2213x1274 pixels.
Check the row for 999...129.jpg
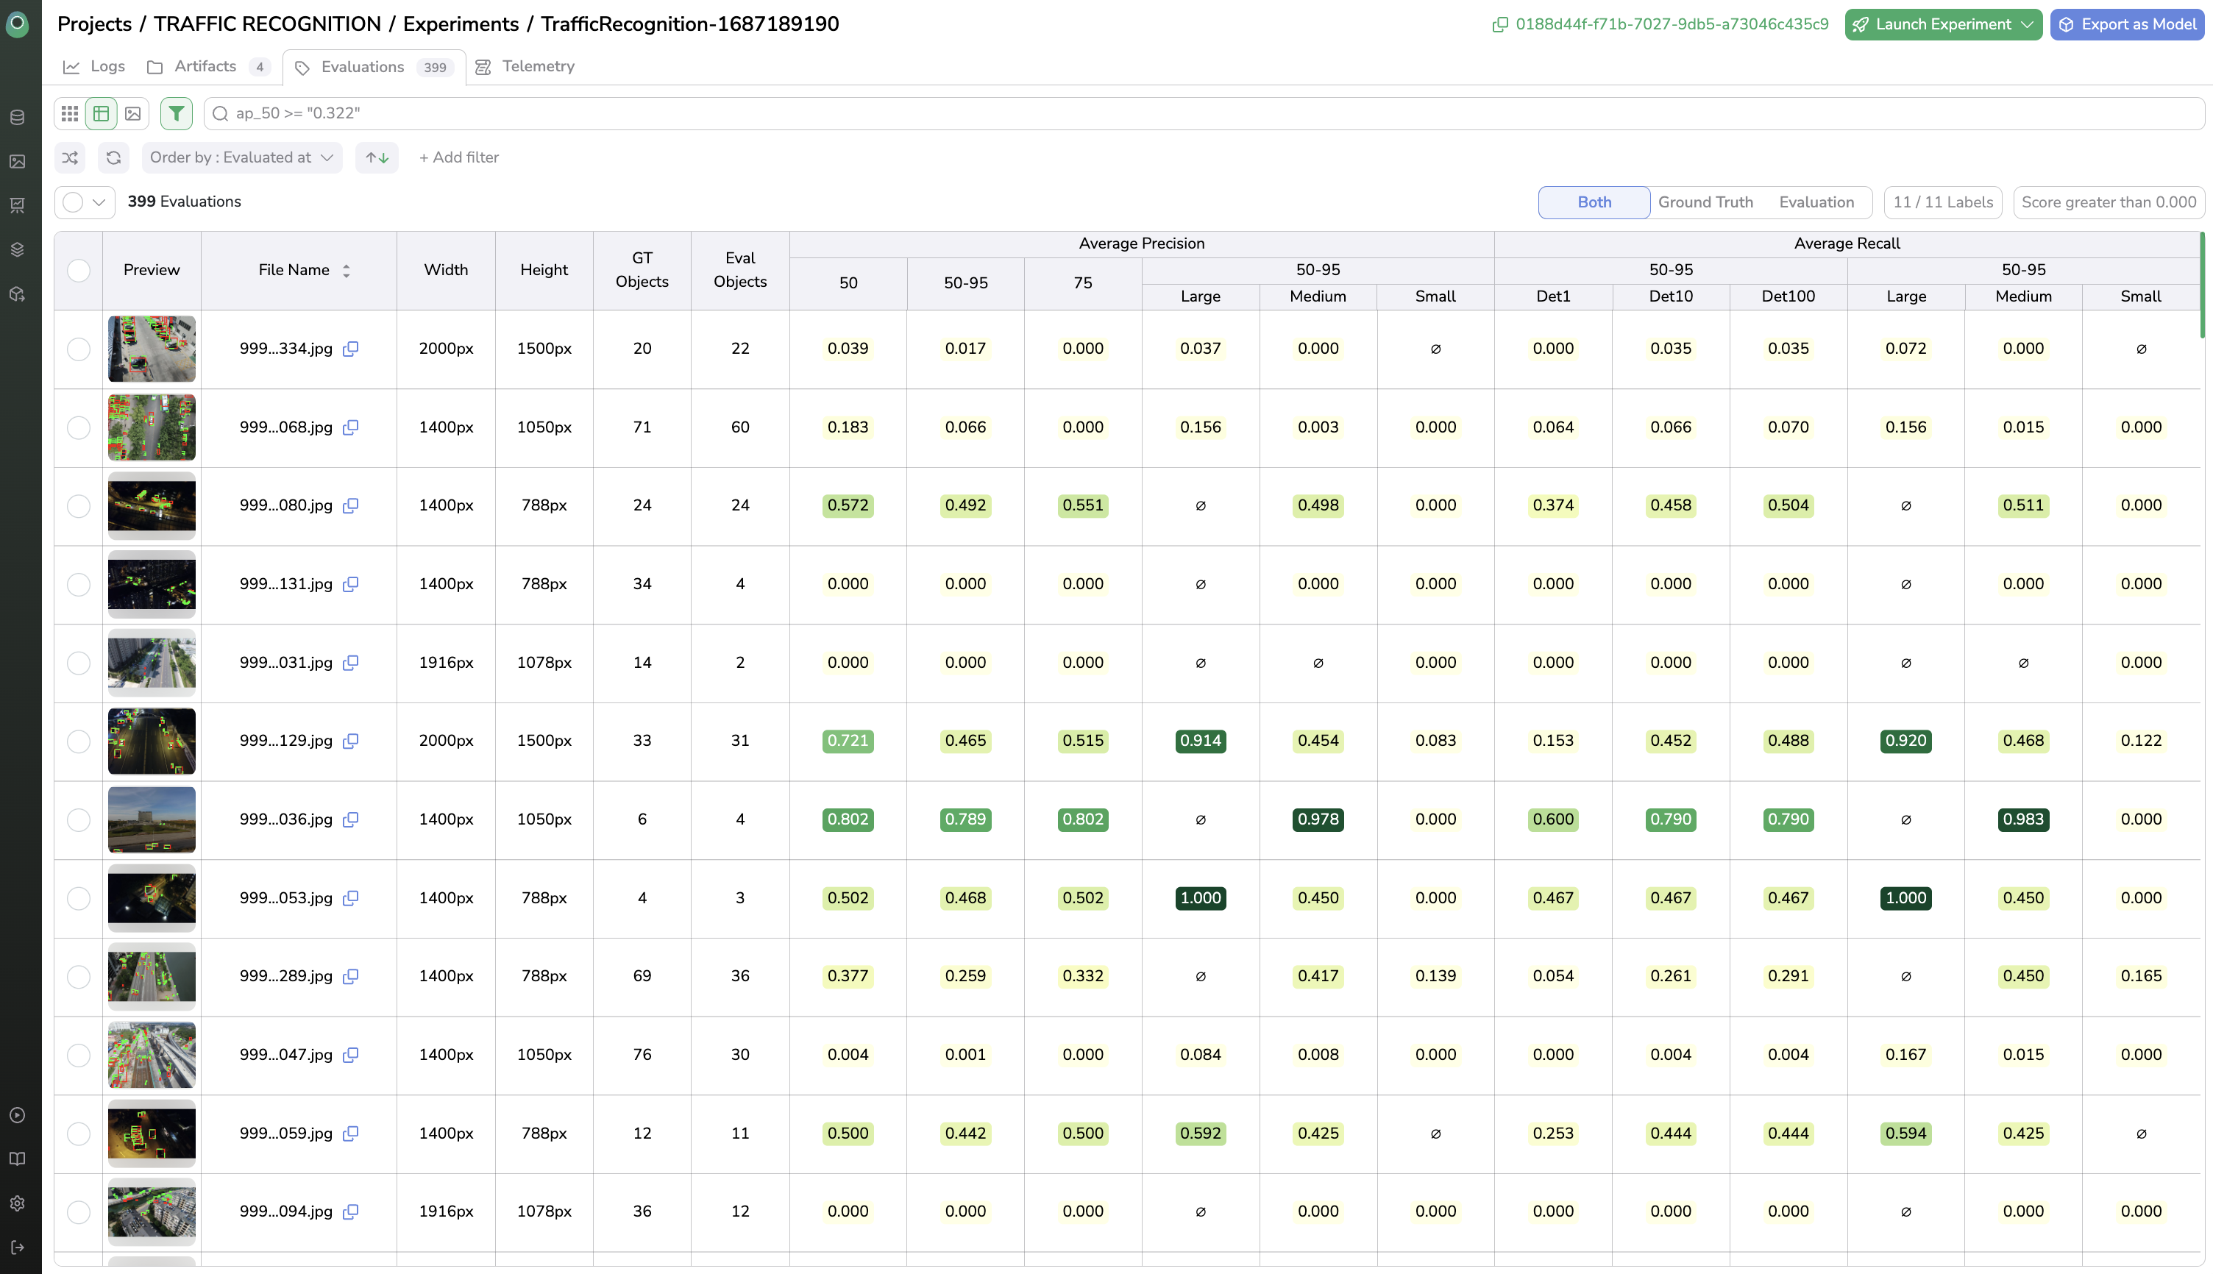click(x=79, y=741)
